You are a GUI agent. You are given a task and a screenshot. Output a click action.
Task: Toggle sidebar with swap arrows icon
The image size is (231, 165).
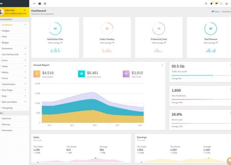click(x=34, y=4)
